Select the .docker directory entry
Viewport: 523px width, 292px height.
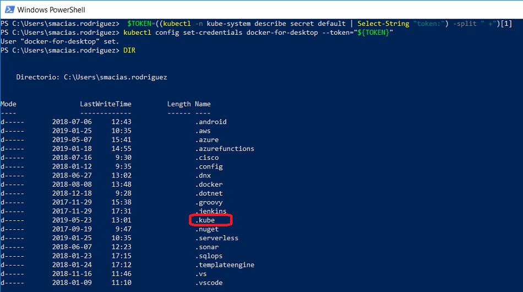pos(209,185)
